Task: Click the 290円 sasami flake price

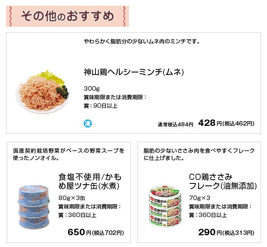Action: (x=207, y=232)
